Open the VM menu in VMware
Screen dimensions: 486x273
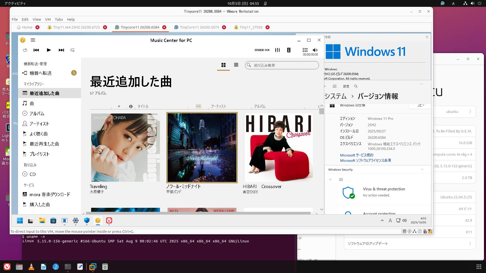[x=48, y=19]
